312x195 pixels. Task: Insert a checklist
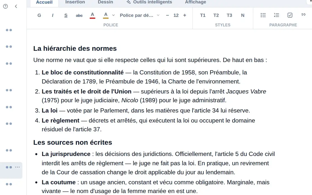(x=290, y=15)
